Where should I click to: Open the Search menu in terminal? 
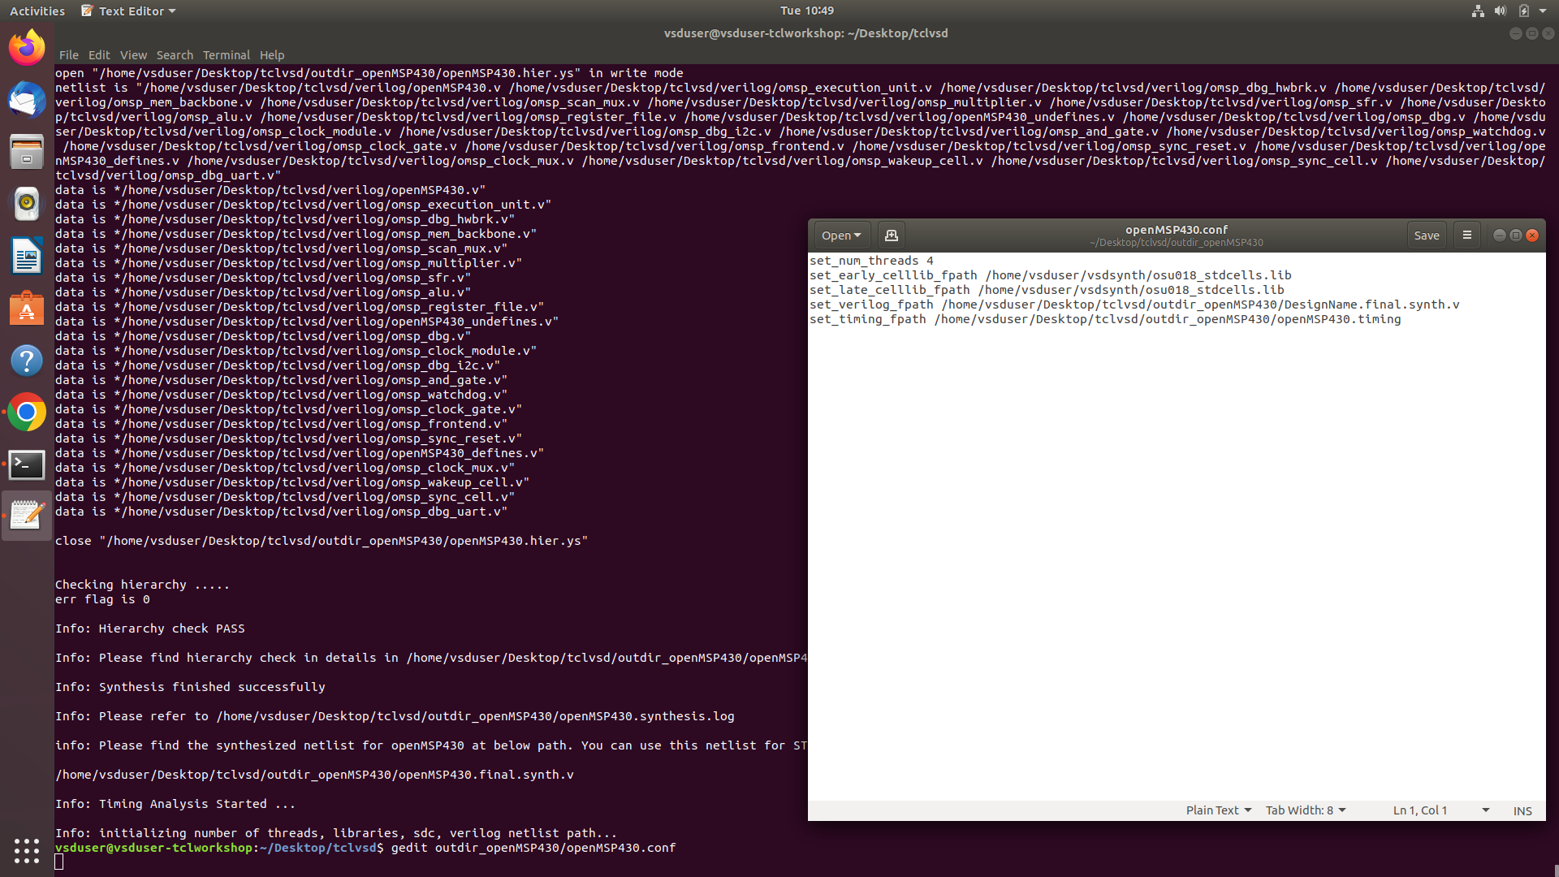(x=175, y=55)
